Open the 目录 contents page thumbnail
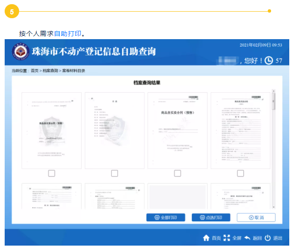Screen dimensions: 293x247 tap(114, 130)
